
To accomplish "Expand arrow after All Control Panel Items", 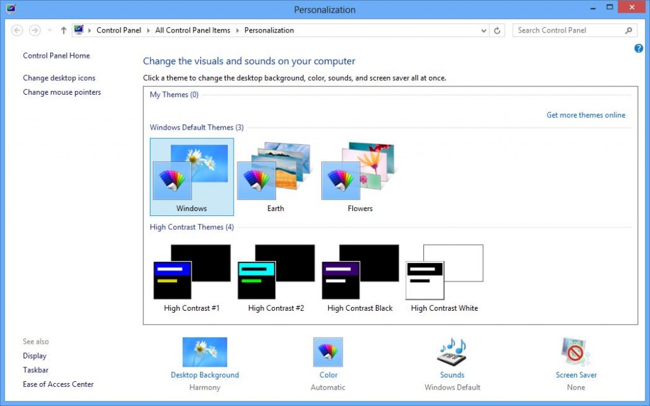I will (x=237, y=30).
